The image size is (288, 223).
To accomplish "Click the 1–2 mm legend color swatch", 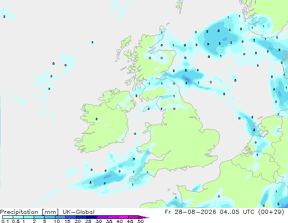I will [x=29, y=217].
